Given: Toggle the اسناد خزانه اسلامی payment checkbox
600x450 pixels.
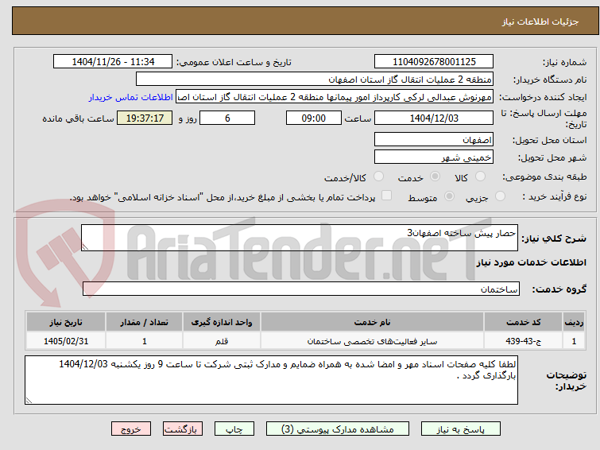Looking at the screenshot, I should tap(387, 196).
